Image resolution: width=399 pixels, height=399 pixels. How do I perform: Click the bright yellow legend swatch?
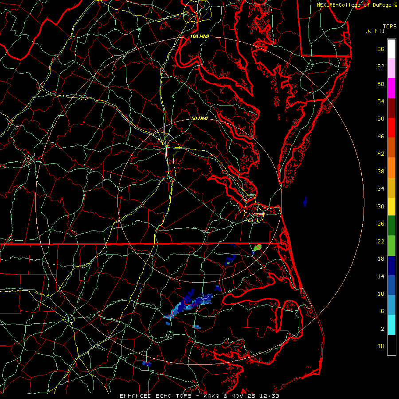[x=391, y=207]
